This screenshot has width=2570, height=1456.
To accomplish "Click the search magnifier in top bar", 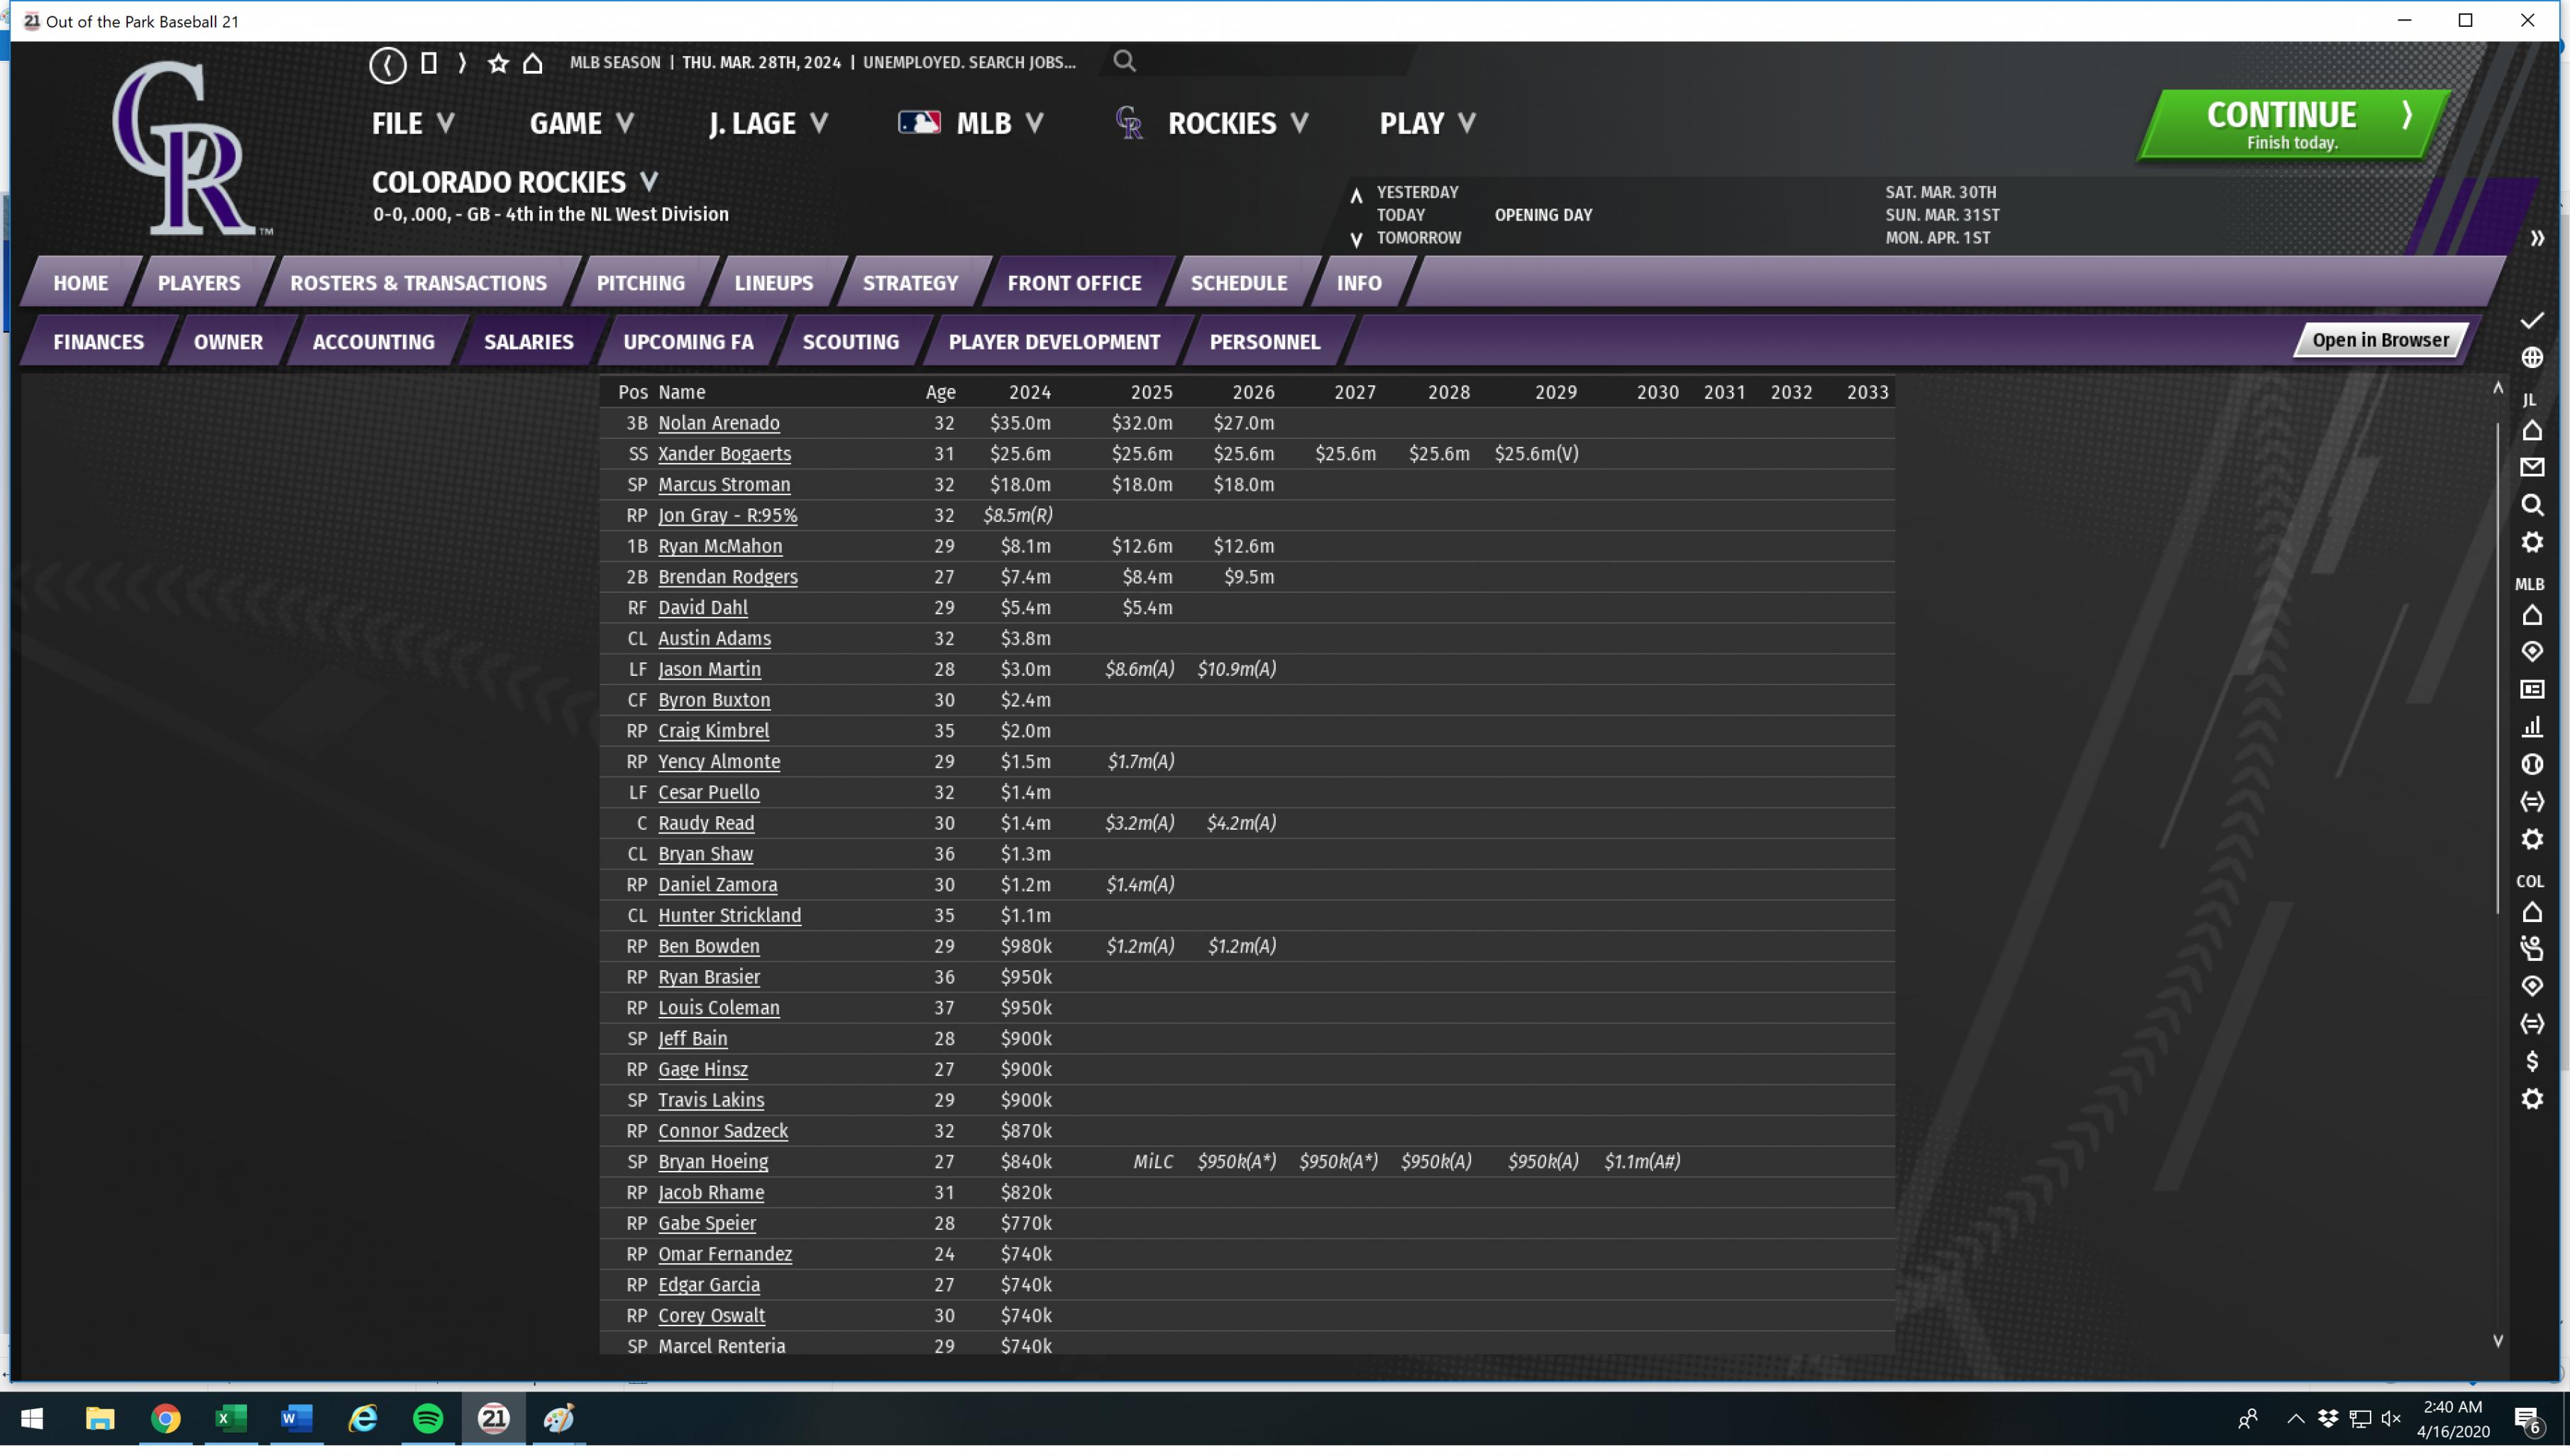I will click(x=1125, y=62).
